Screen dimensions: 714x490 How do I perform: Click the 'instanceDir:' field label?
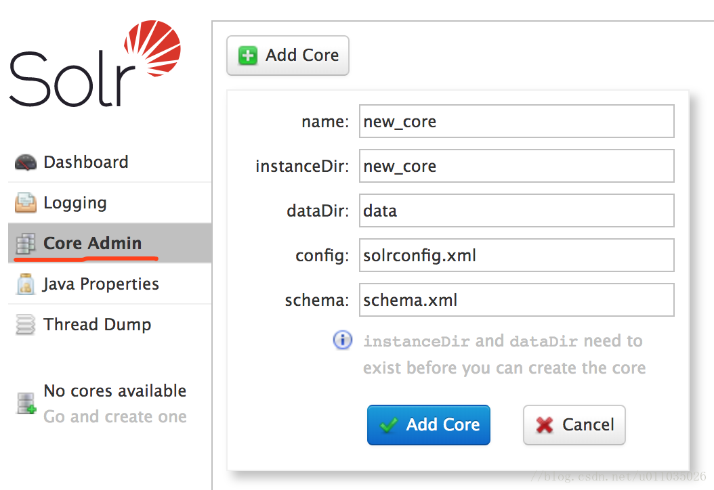[302, 166]
